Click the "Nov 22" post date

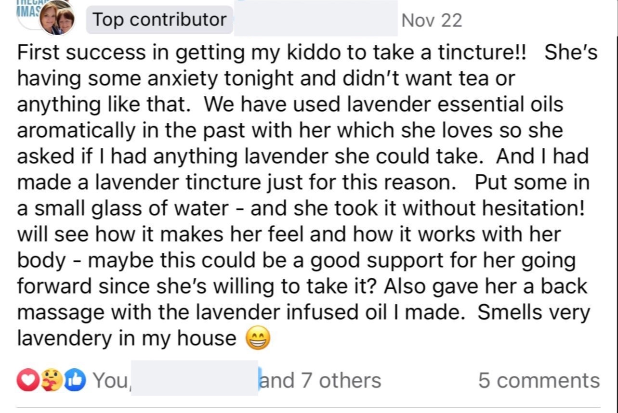431,20
